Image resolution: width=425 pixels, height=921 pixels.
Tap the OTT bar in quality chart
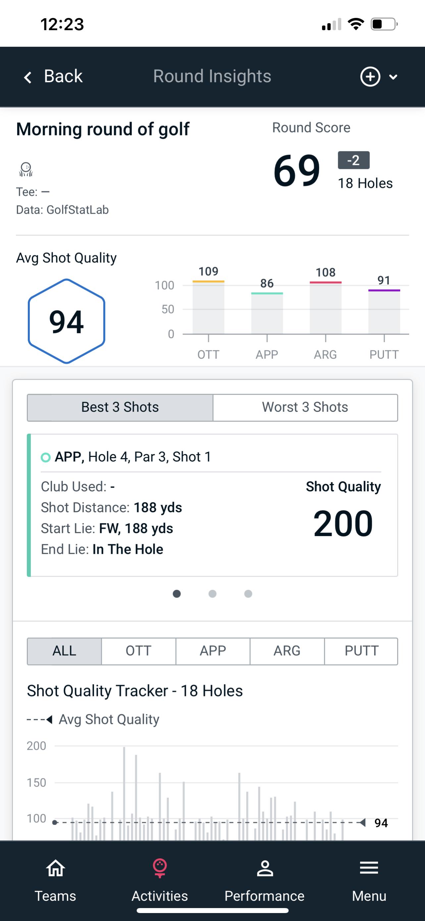(x=208, y=308)
